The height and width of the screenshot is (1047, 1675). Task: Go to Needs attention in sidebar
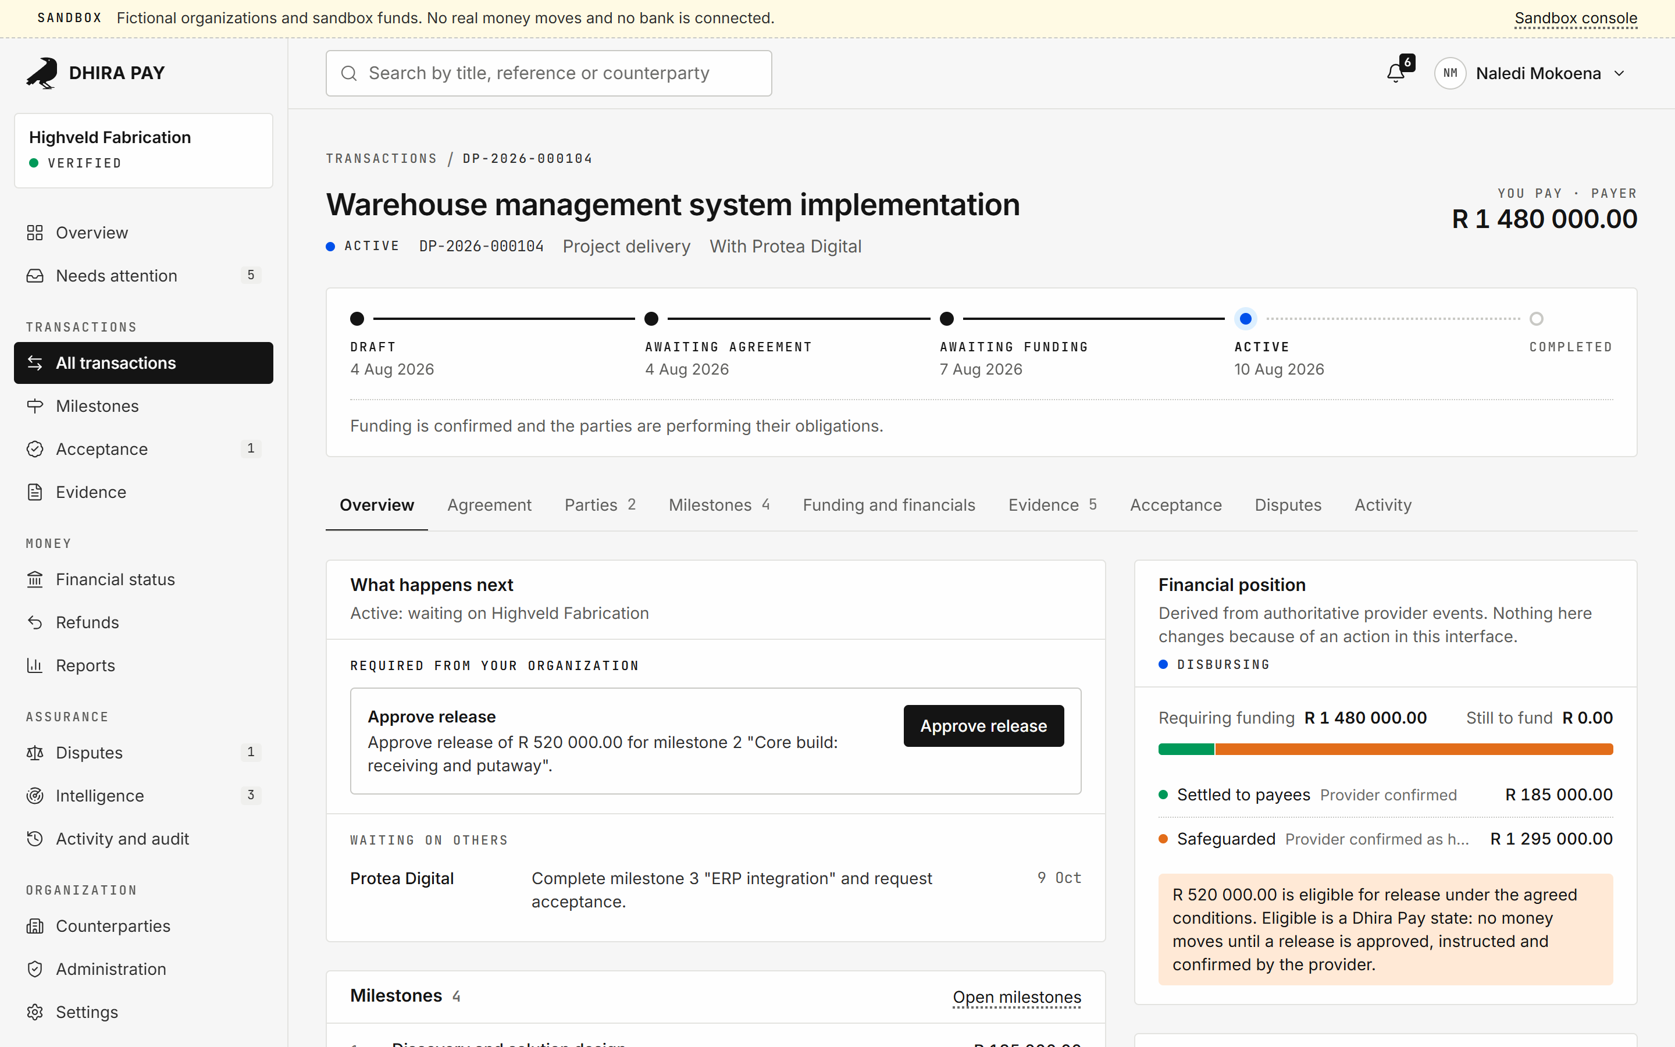143,276
